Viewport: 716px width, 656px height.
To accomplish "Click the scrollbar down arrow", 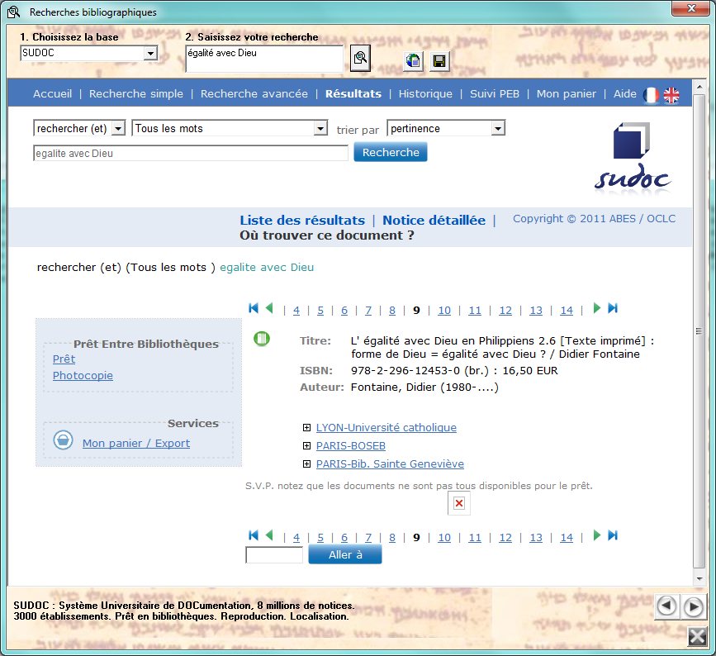I will tap(699, 579).
